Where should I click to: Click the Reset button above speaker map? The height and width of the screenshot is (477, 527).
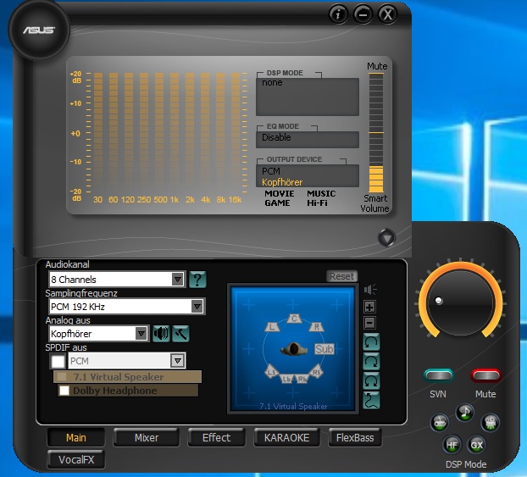coord(341,276)
